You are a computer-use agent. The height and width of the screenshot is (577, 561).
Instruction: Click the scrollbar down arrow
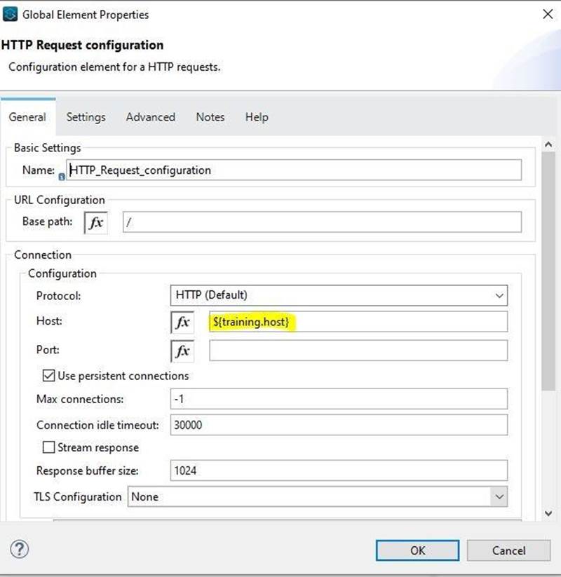coord(550,514)
